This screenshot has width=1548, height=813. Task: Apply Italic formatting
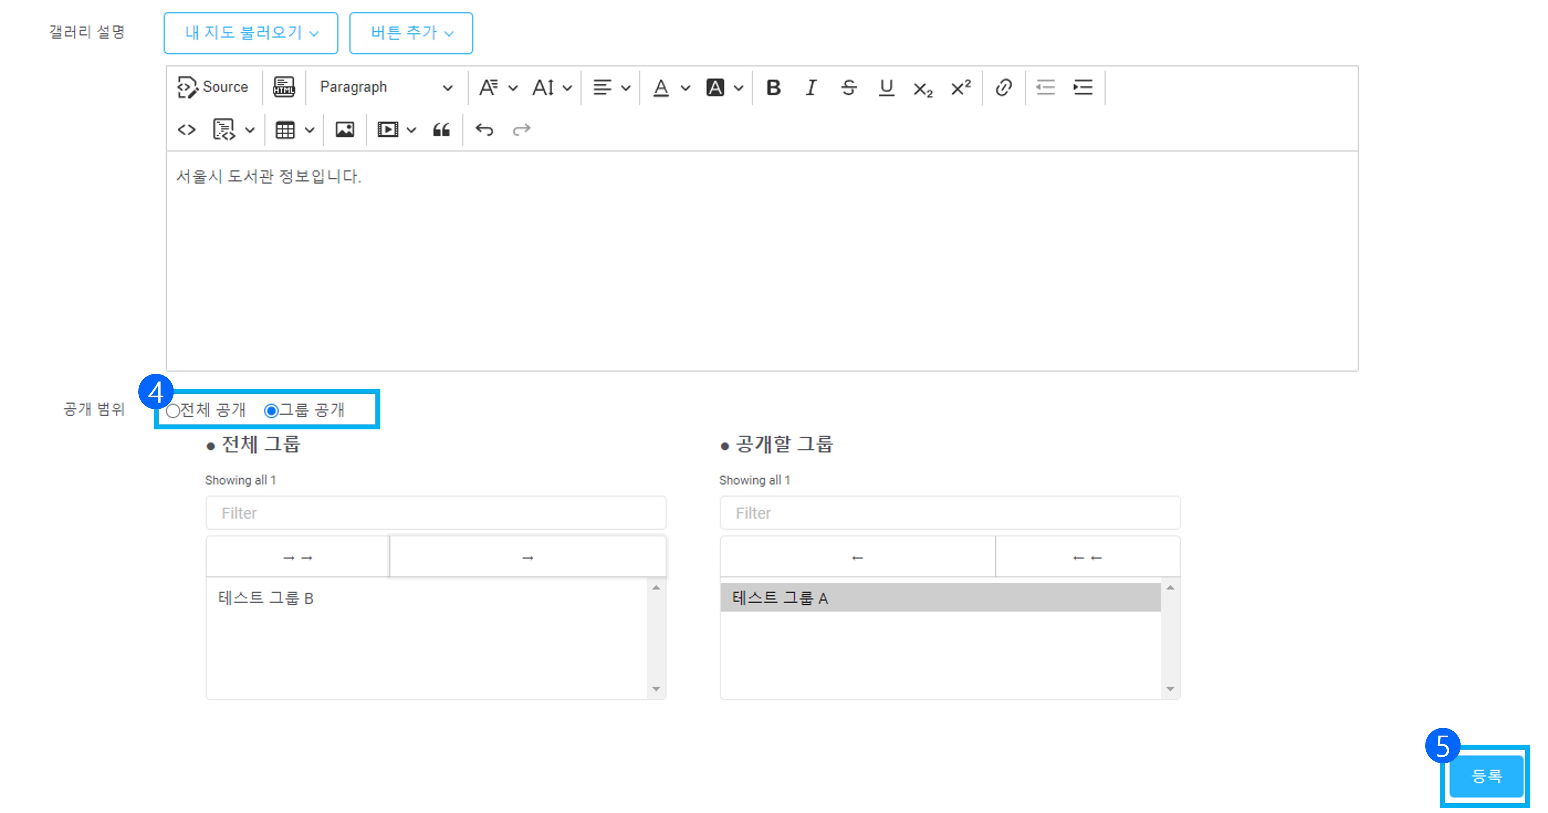click(811, 88)
